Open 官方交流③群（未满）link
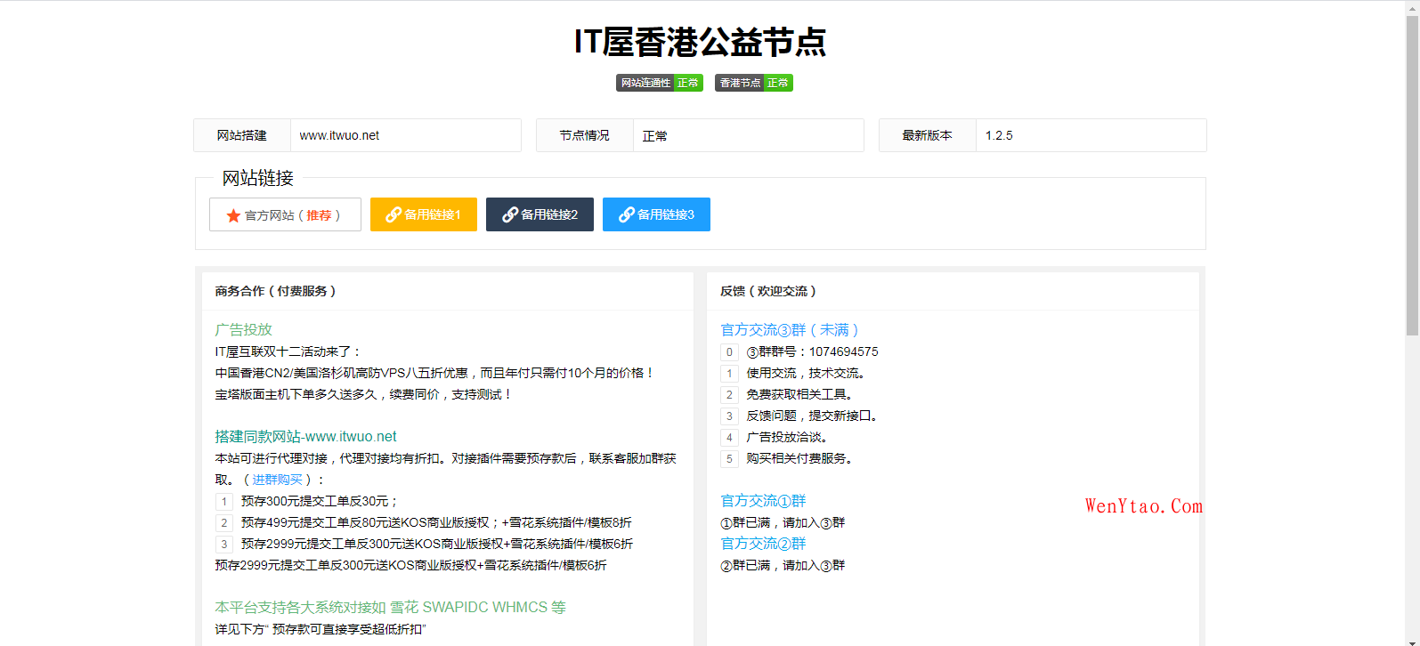 point(789,329)
